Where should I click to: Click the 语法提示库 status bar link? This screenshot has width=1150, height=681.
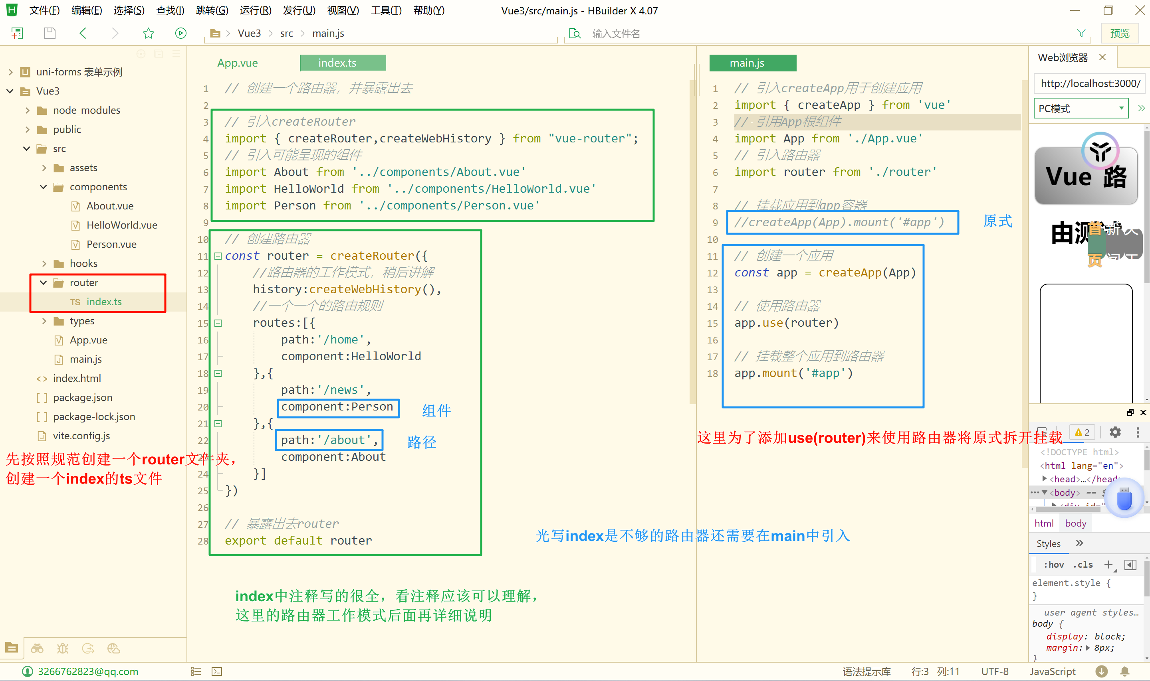(x=866, y=671)
